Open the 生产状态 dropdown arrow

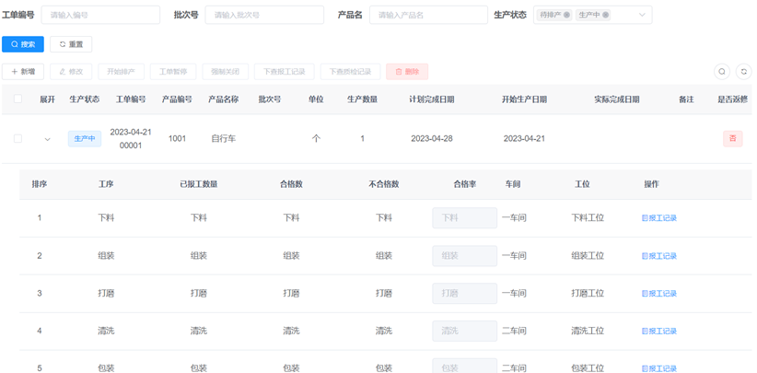642,15
